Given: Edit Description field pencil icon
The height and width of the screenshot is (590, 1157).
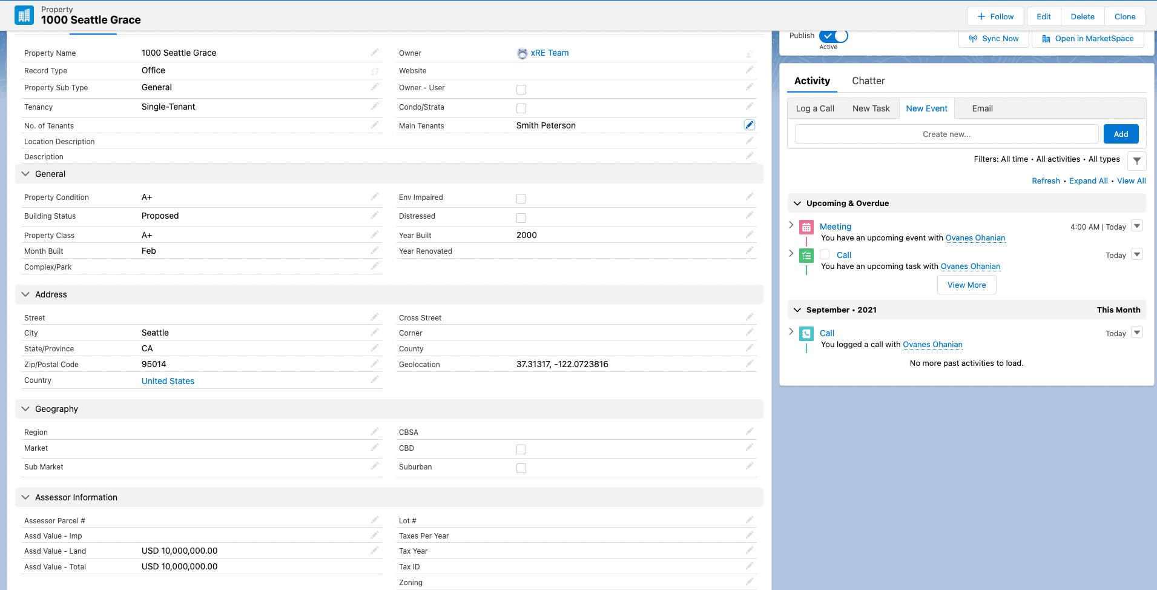Looking at the screenshot, I should (x=750, y=156).
